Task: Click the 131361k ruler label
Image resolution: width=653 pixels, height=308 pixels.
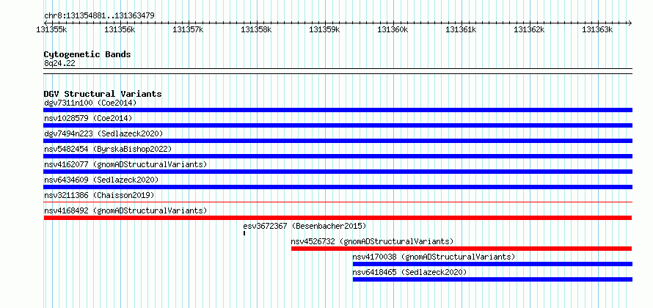Action: [x=461, y=29]
